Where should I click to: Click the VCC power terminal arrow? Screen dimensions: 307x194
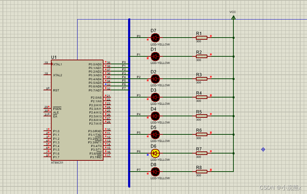pyautogui.click(x=233, y=18)
